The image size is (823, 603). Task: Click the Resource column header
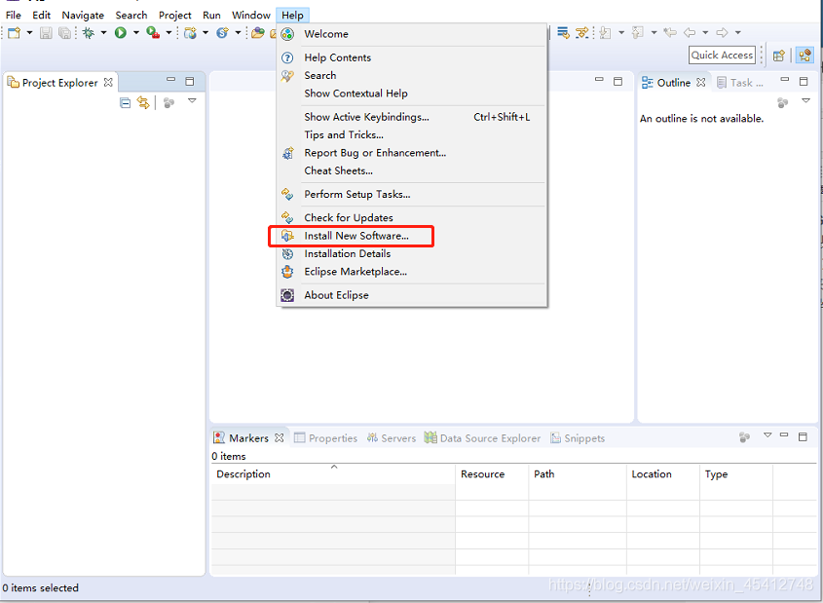tap(492, 474)
